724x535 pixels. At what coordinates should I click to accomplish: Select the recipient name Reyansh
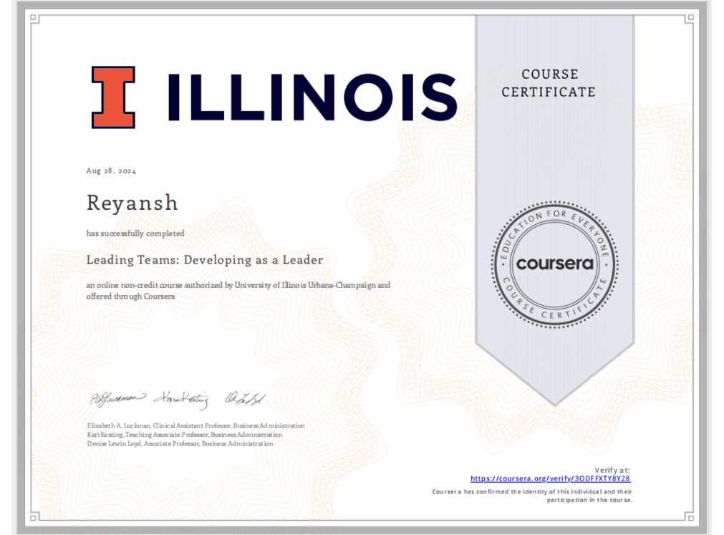[x=132, y=203]
